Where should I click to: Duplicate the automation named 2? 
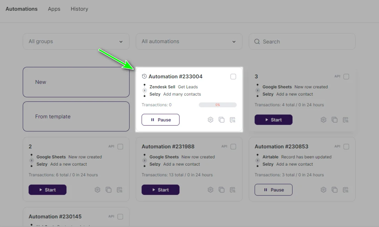[109, 189]
